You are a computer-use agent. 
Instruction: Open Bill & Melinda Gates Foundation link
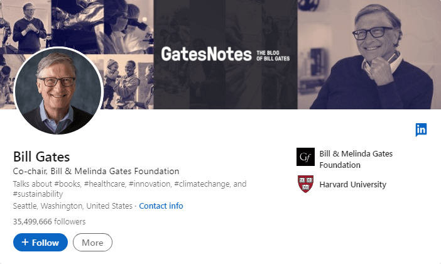point(356,159)
